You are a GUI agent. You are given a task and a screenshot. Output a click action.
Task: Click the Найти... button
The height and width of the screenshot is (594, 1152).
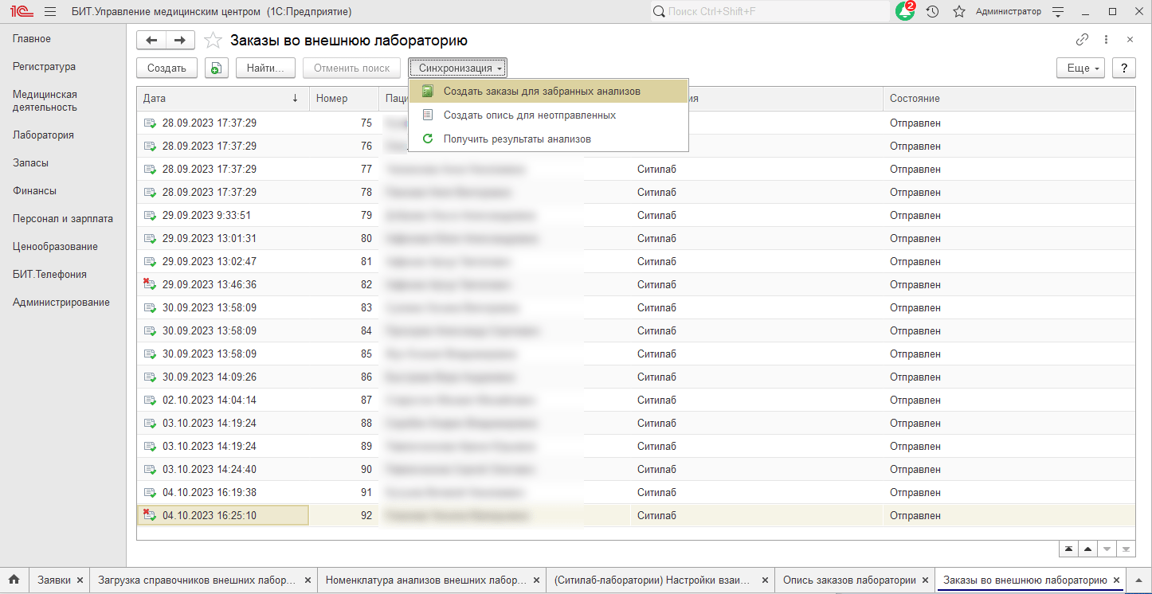pyautogui.click(x=265, y=68)
